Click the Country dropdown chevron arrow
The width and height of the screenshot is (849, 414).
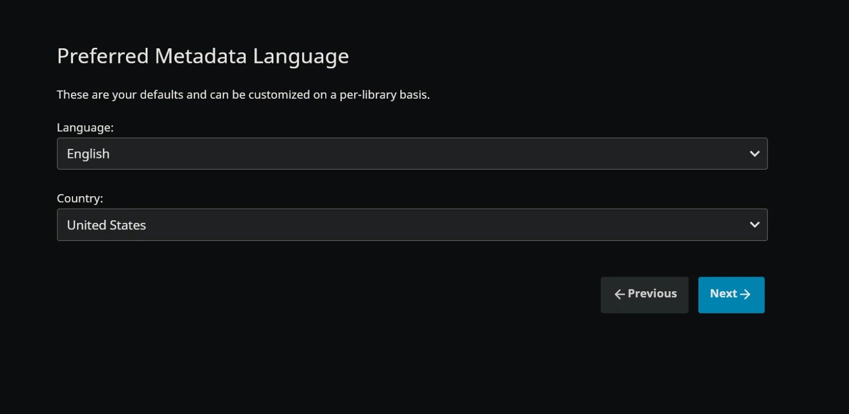pos(754,225)
